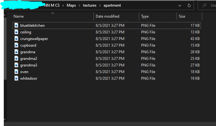Click the ceiling PNG file icon
This screenshot has height=126, width=216.
17,32
